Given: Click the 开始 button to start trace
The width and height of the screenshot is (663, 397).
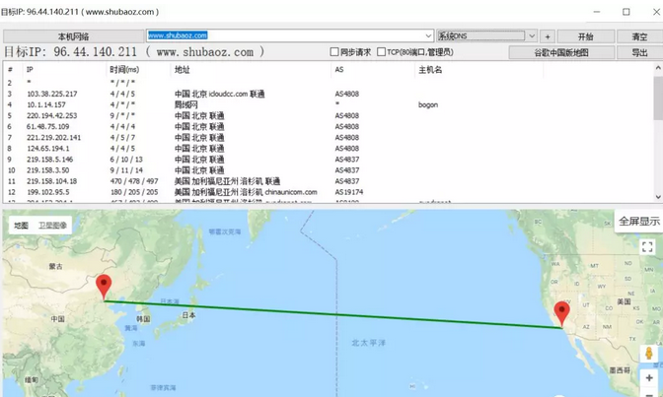Looking at the screenshot, I should 585,36.
